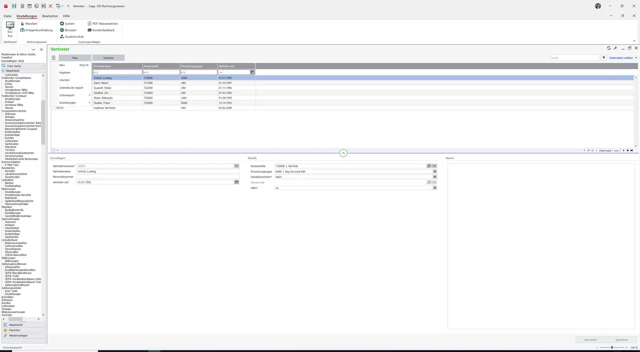
Task: Adjust the zoom slider in status bar
Action: 612,348
